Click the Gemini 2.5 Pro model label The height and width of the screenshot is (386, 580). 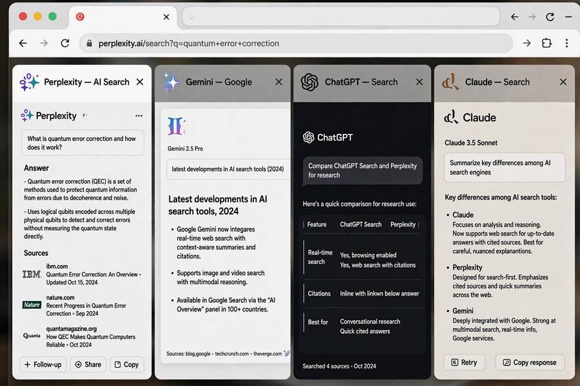(x=185, y=149)
